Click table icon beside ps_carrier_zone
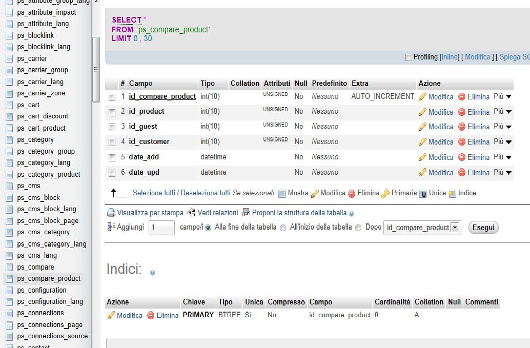 click(x=9, y=94)
